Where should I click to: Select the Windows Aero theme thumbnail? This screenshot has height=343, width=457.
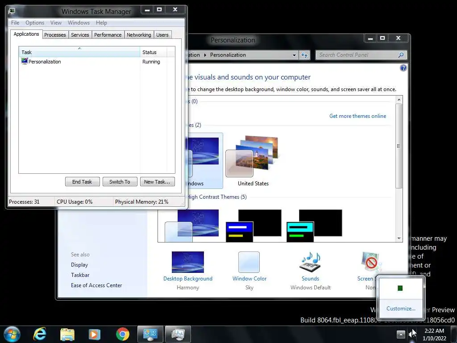[205, 160]
